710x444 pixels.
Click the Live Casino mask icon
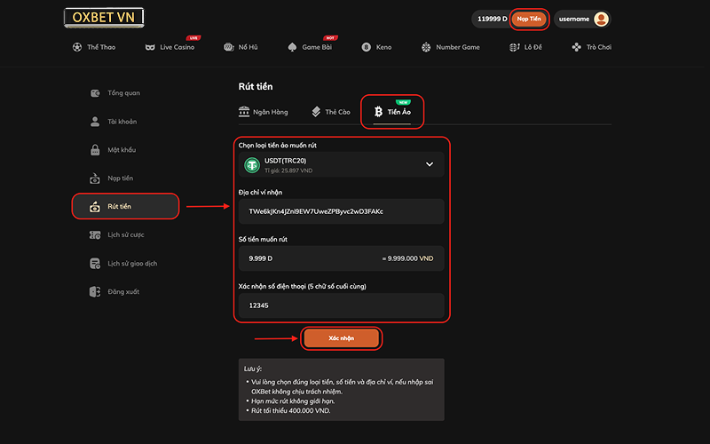click(150, 47)
